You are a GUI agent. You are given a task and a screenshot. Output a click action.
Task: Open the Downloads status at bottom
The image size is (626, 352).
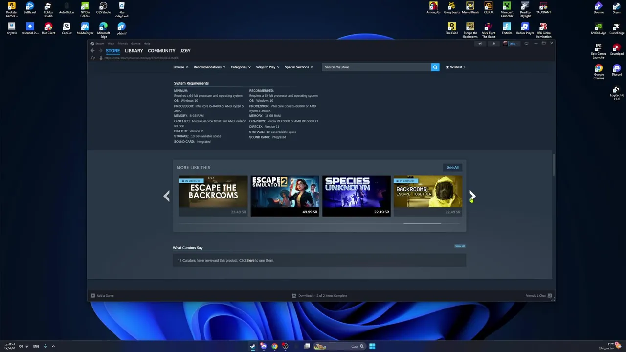coord(319,295)
